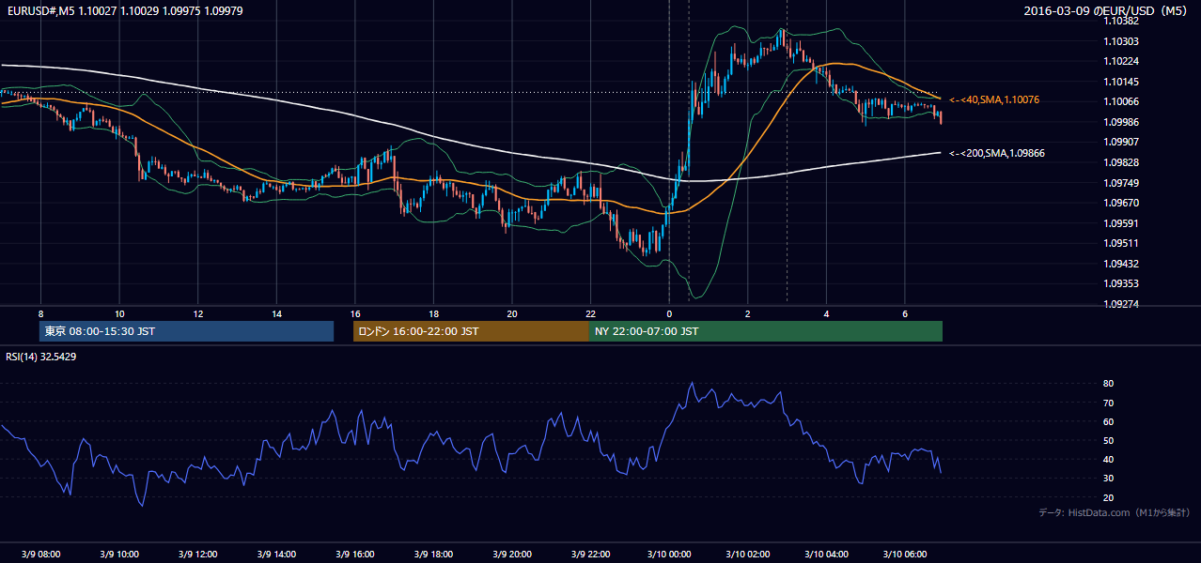
Task: Click price level 1.09907 on the axis
Action: (x=1122, y=142)
